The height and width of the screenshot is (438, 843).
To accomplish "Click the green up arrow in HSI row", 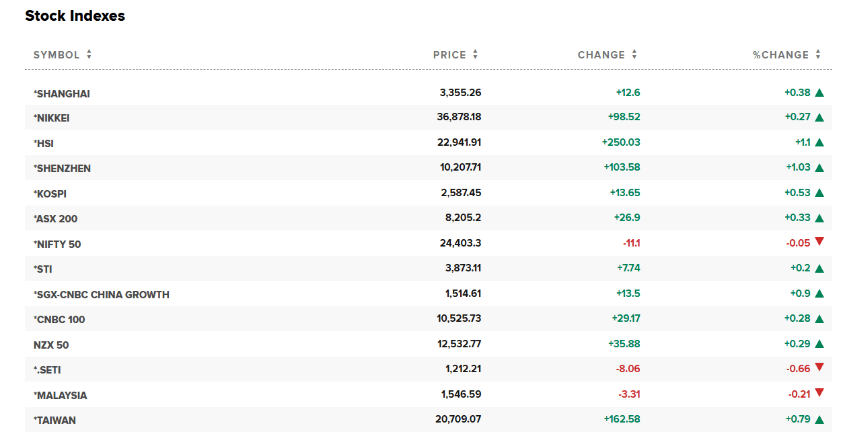I will 819,142.
